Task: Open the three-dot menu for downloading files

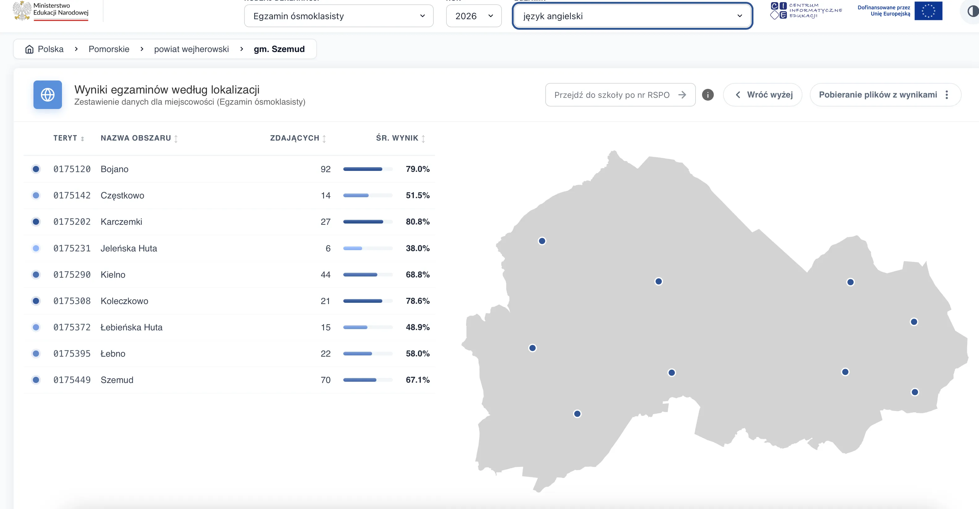Action: tap(946, 94)
